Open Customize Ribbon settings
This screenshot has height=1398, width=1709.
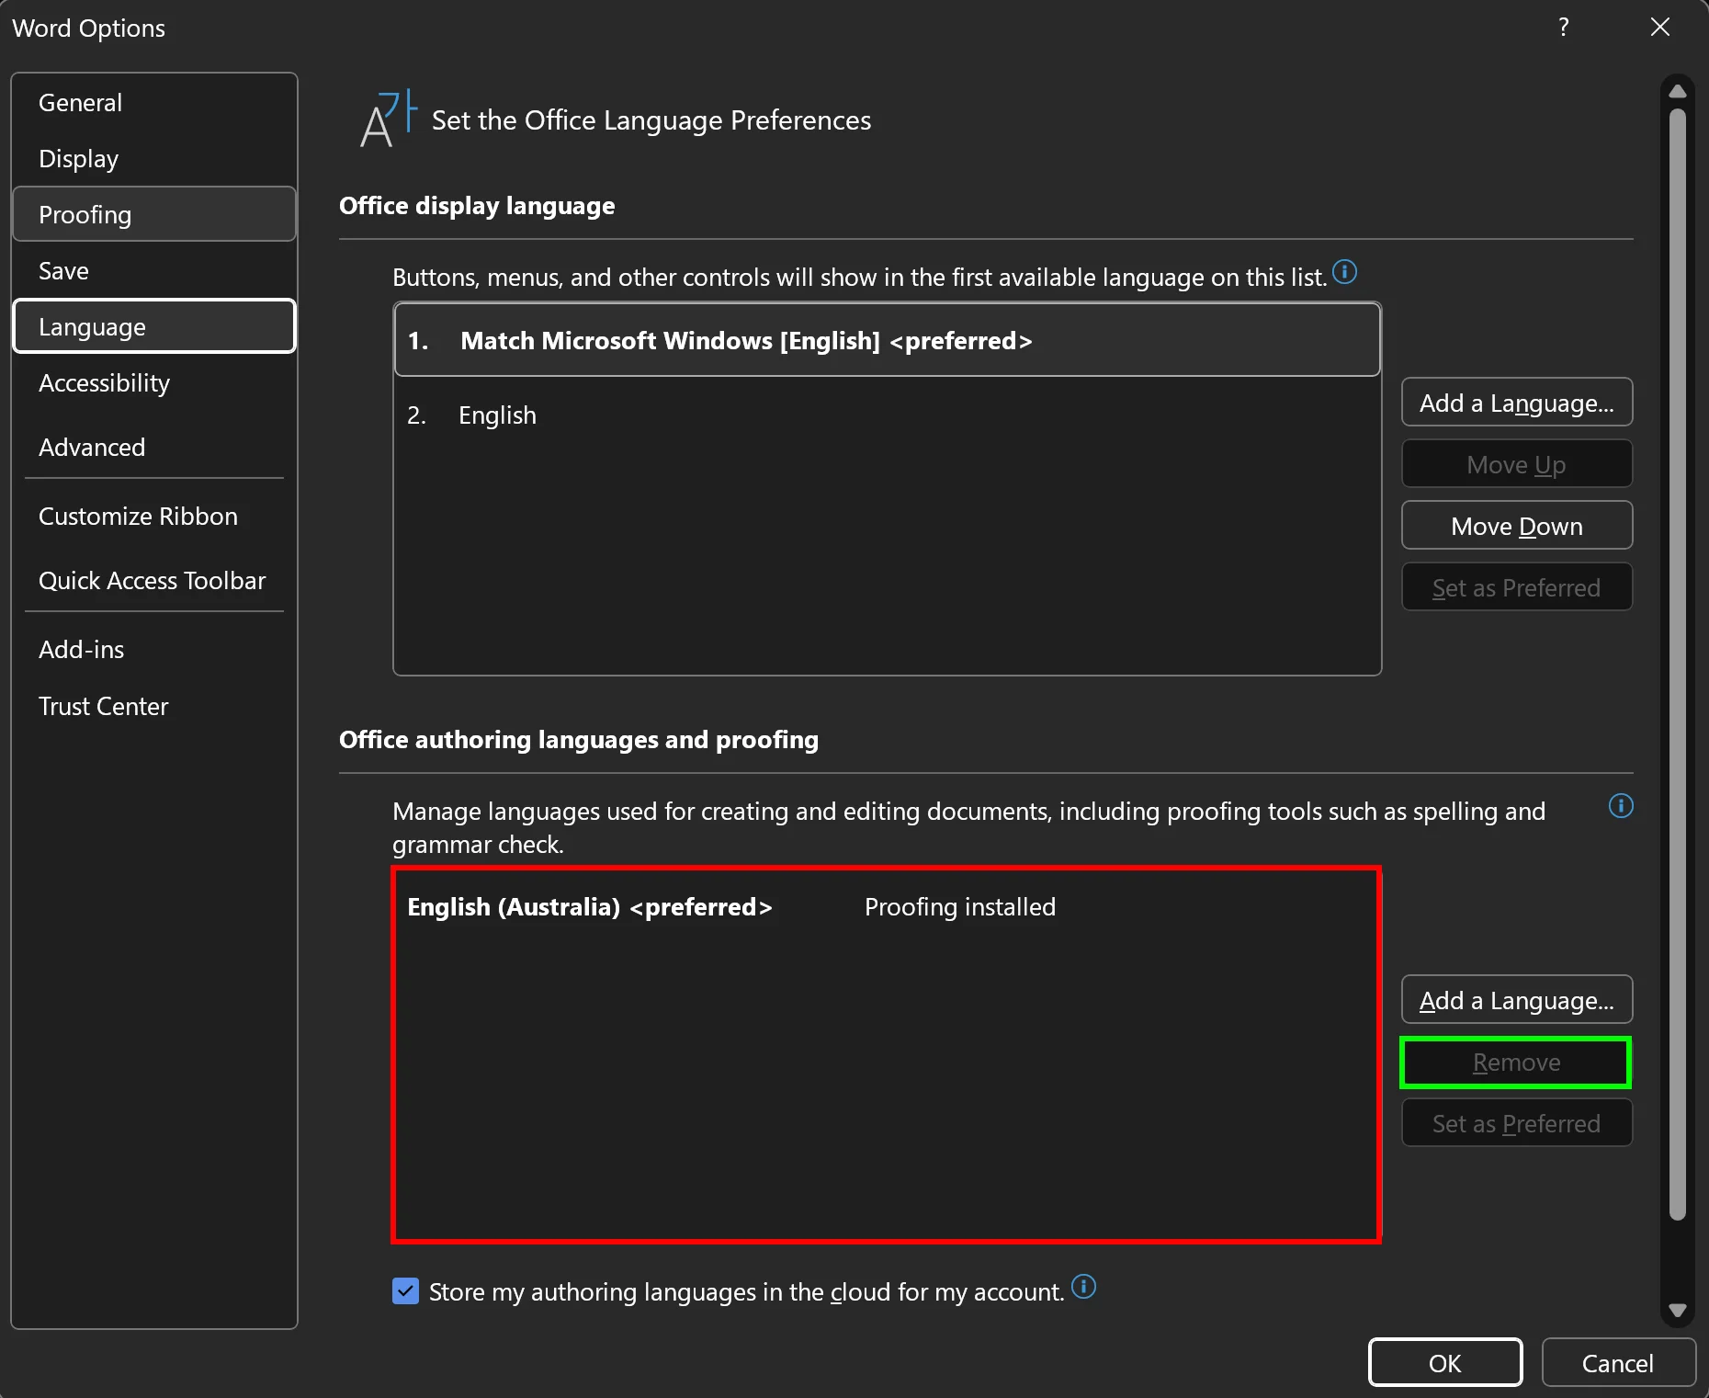coord(154,517)
